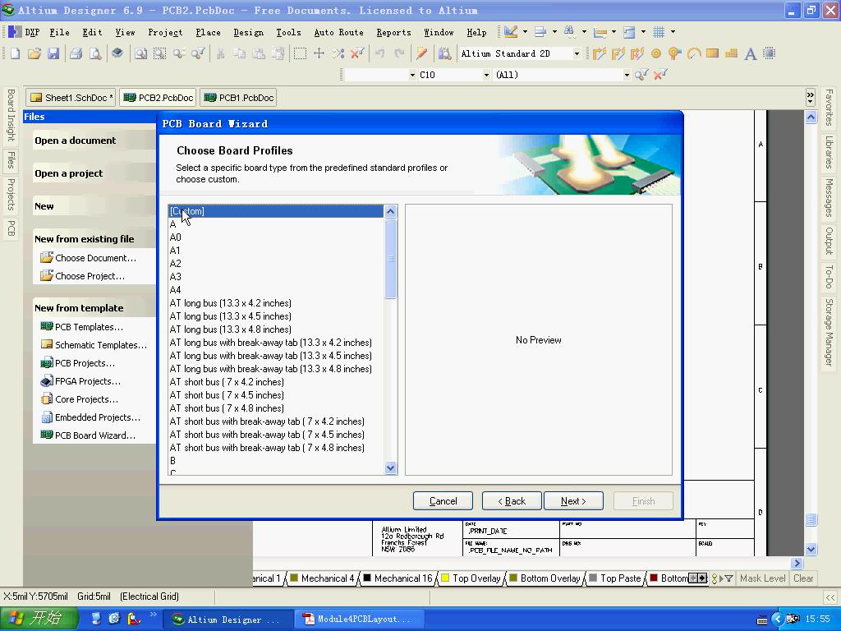
Task: Select the Place Component chip icon
Action: click(x=769, y=53)
